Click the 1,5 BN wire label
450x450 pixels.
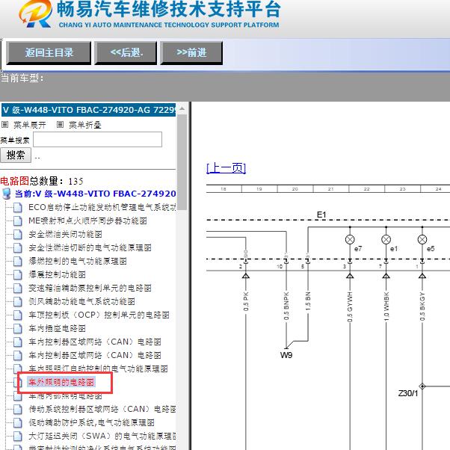(x=308, y=301)
